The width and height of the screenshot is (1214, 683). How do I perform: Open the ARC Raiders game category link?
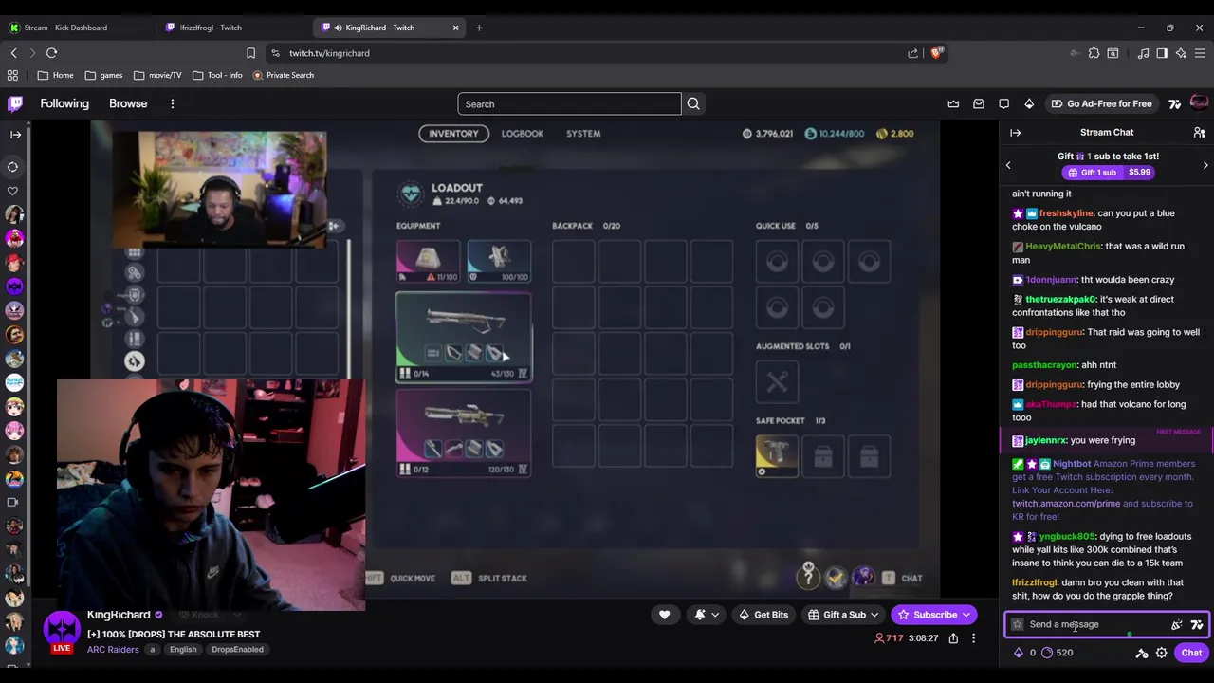pos(113,650)
